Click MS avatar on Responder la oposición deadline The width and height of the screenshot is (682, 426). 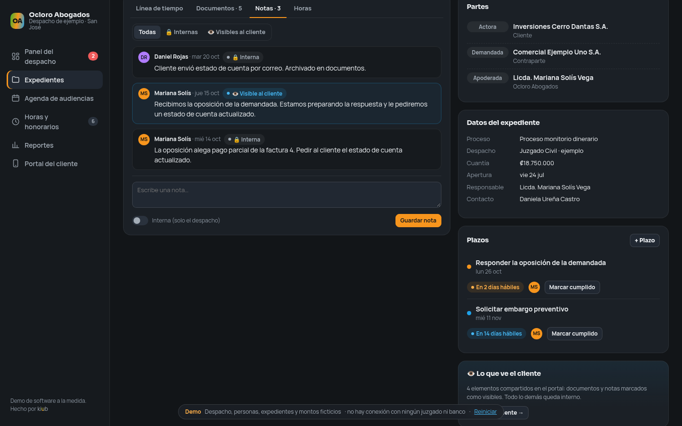[534, 287]
